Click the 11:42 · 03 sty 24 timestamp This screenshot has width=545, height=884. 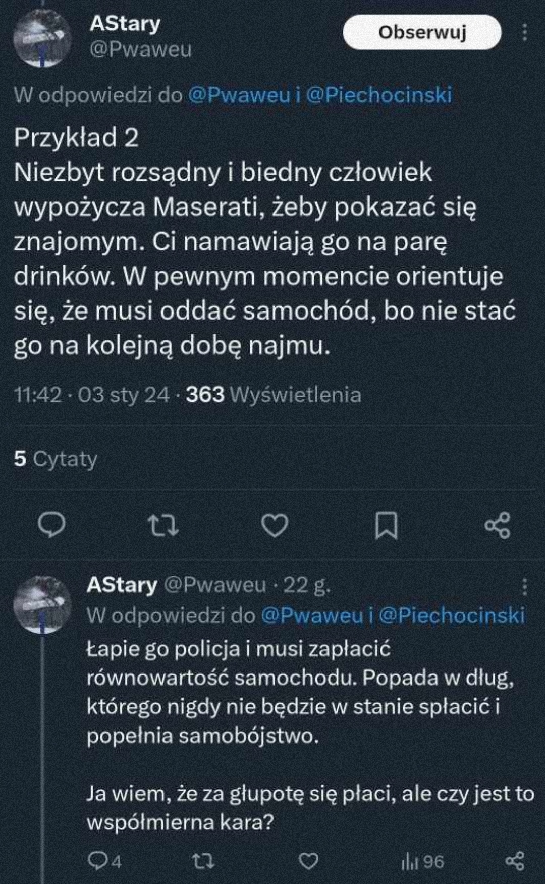[92, 394]
